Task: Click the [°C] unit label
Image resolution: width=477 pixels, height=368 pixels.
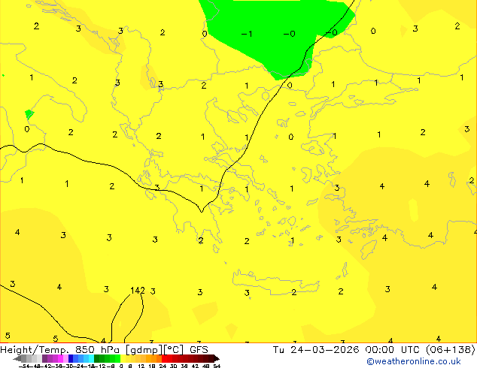Action: (174, 350)
